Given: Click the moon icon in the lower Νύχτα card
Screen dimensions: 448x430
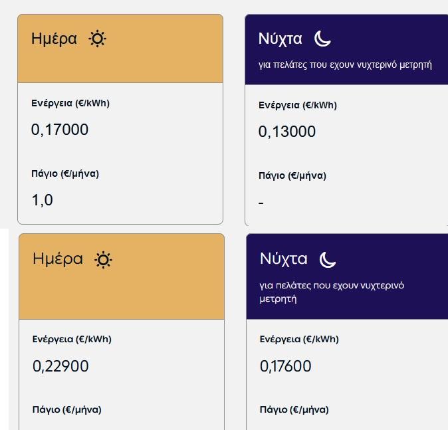Looking at the screenshot, I should [x=328, y=260].
